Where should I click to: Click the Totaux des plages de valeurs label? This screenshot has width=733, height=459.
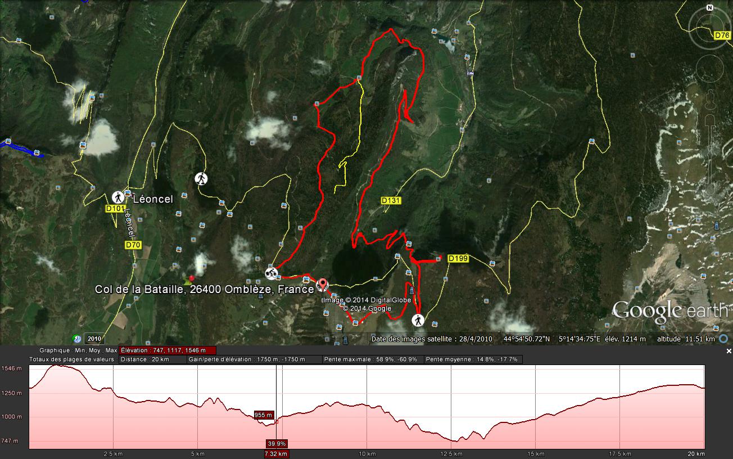(x=72, y=359)
